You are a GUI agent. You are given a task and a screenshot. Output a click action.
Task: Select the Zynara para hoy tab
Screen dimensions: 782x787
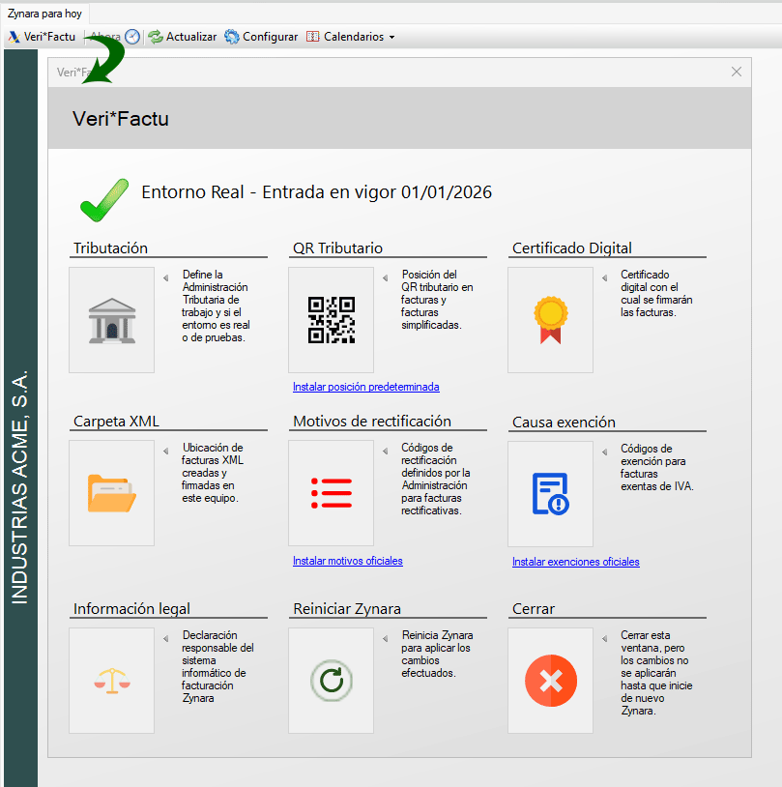[44, 13]
